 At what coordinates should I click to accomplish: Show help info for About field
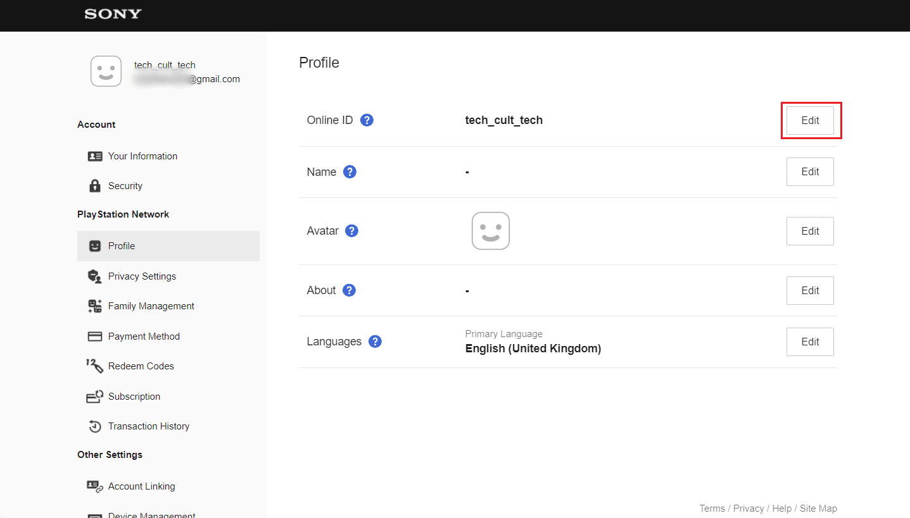coord(349,290)
